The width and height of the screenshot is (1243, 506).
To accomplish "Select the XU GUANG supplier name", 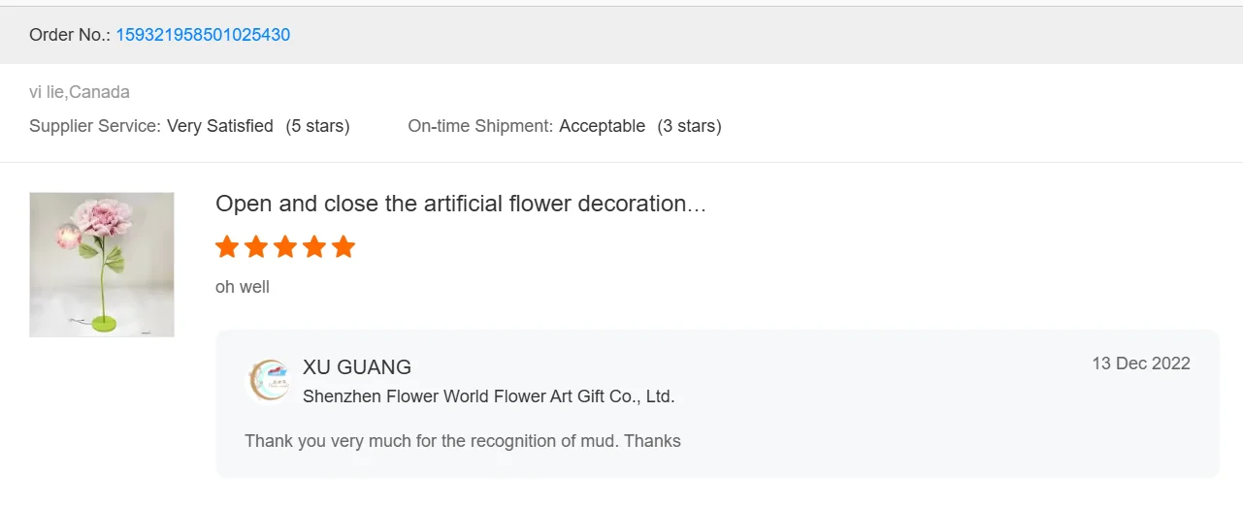I will coord(357,367).
